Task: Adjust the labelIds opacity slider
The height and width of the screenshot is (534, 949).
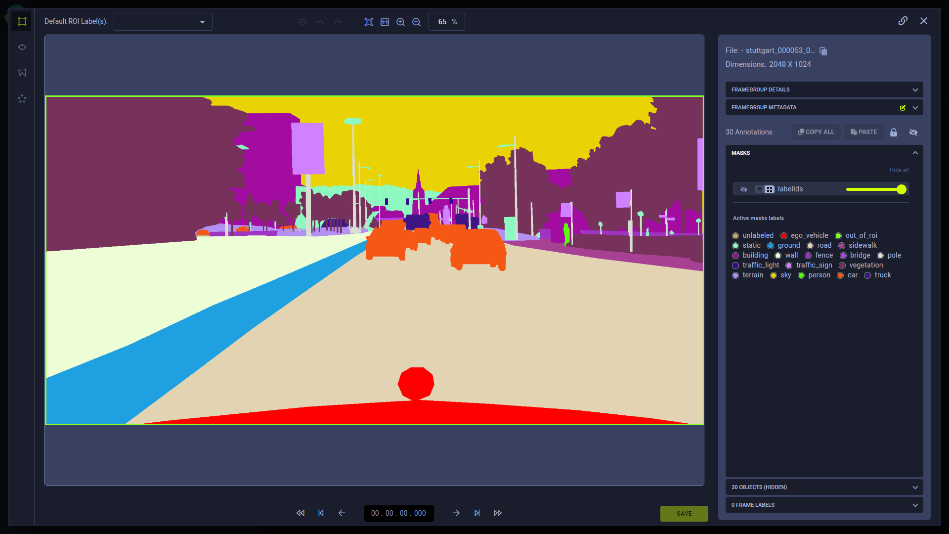Action: pos(901,189)
